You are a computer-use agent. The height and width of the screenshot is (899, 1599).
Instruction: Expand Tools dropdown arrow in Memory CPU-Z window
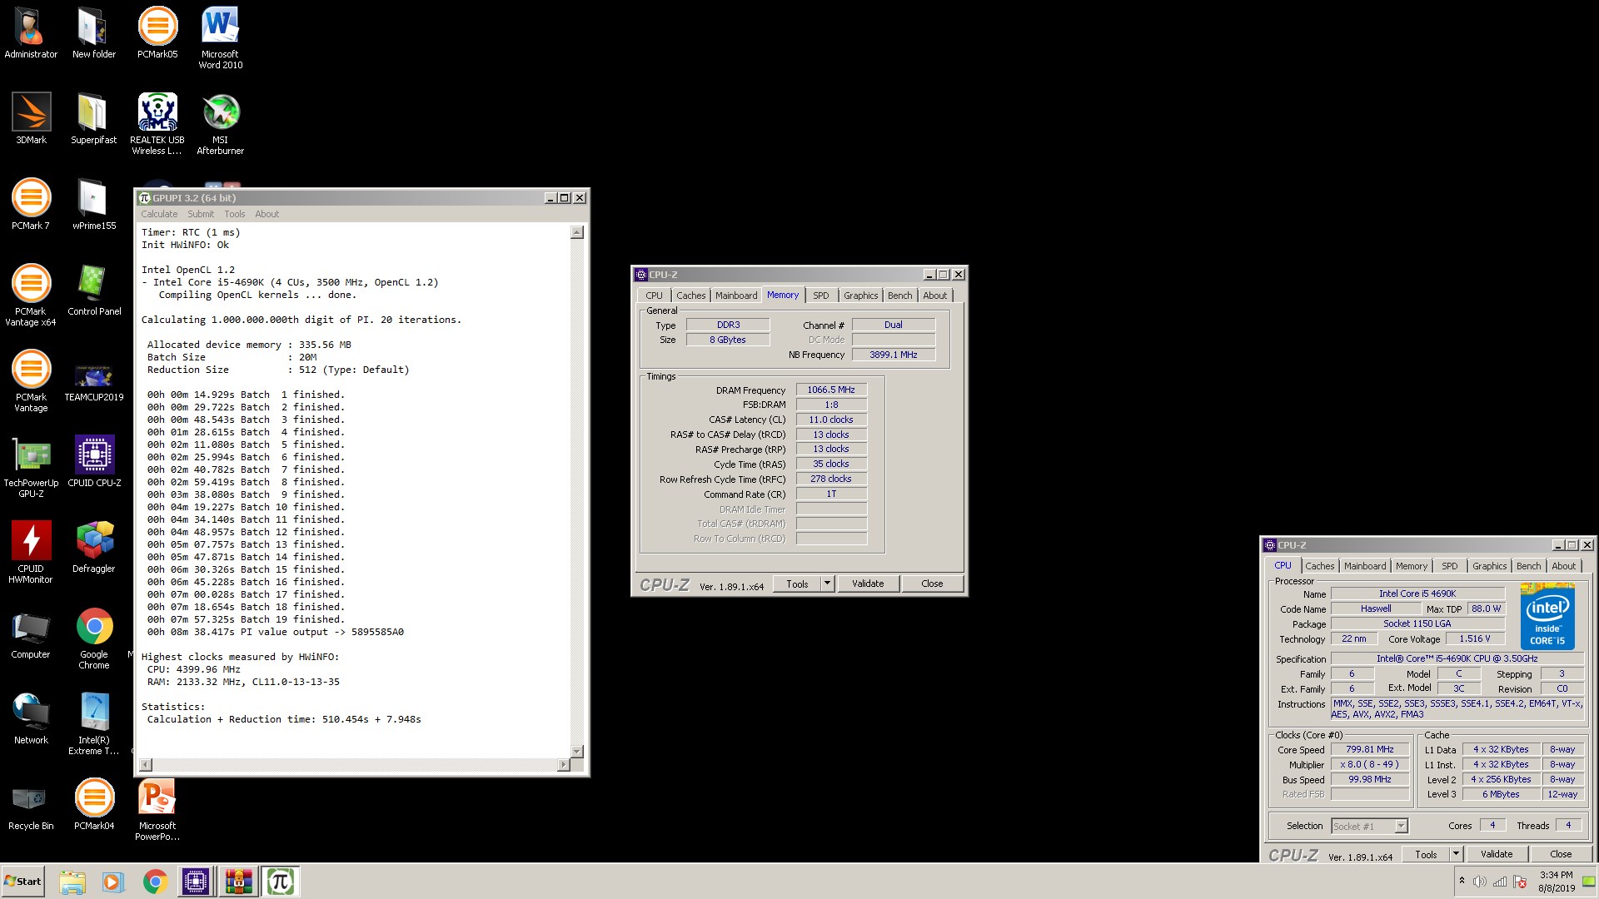point(827,584)
